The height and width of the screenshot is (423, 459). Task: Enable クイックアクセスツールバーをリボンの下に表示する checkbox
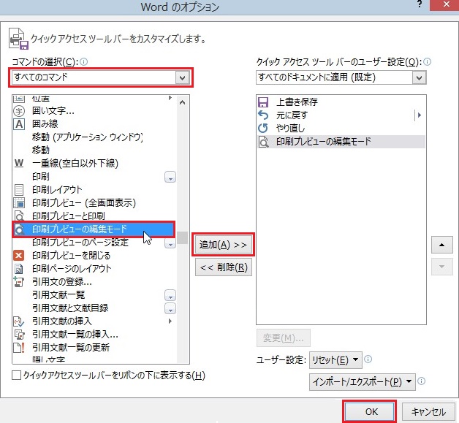17,376
